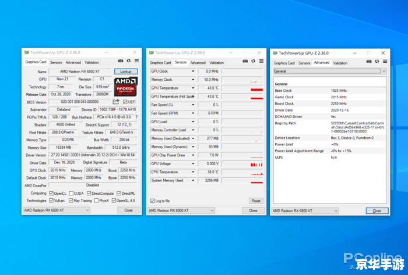Open hamburger menu in Sensors window
The width and height of the screenshot is (408, 275).
(261, 61)
